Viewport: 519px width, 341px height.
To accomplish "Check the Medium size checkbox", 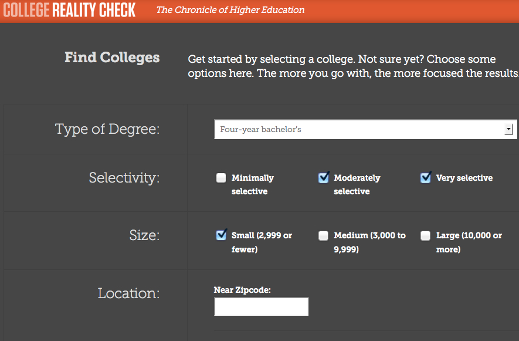I will [323, 235].
